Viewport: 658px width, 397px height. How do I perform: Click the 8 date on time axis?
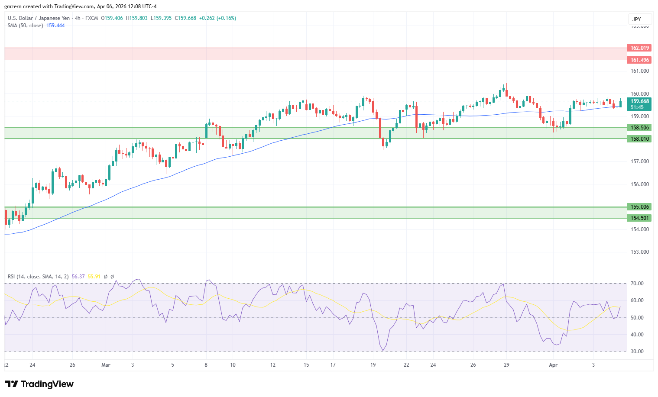pos(206,365)
